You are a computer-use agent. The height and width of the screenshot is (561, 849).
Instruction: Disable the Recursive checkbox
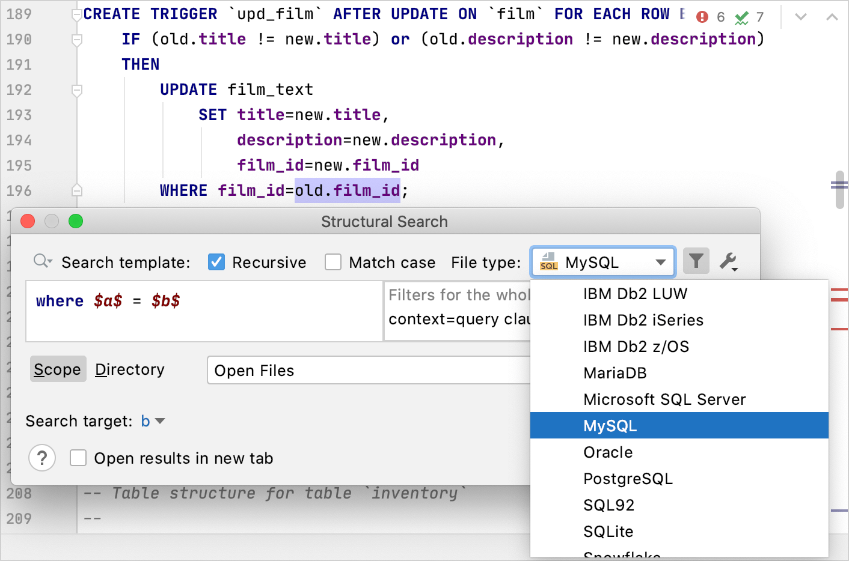(x=216, y=262)
